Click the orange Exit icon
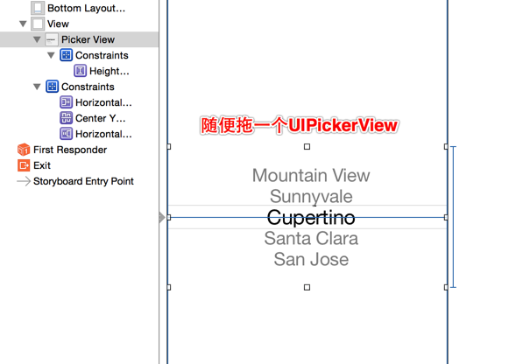This screenshot has width=530, height=364. 24,165
